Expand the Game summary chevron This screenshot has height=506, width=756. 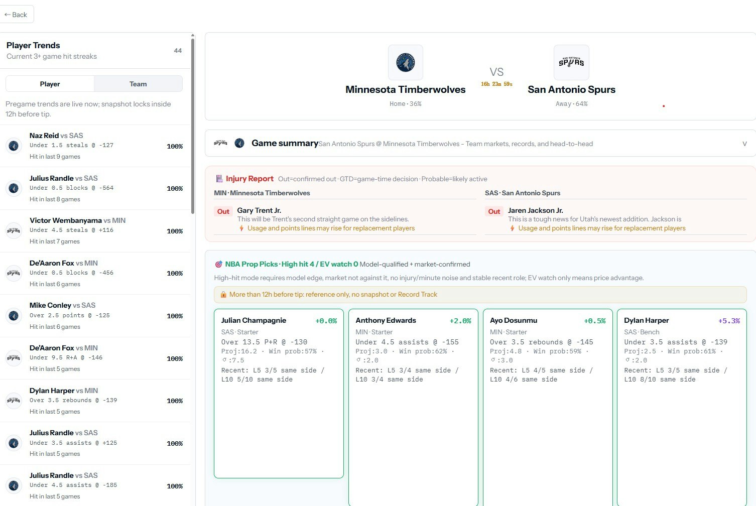pyautogui.click(x=744, y=144)
